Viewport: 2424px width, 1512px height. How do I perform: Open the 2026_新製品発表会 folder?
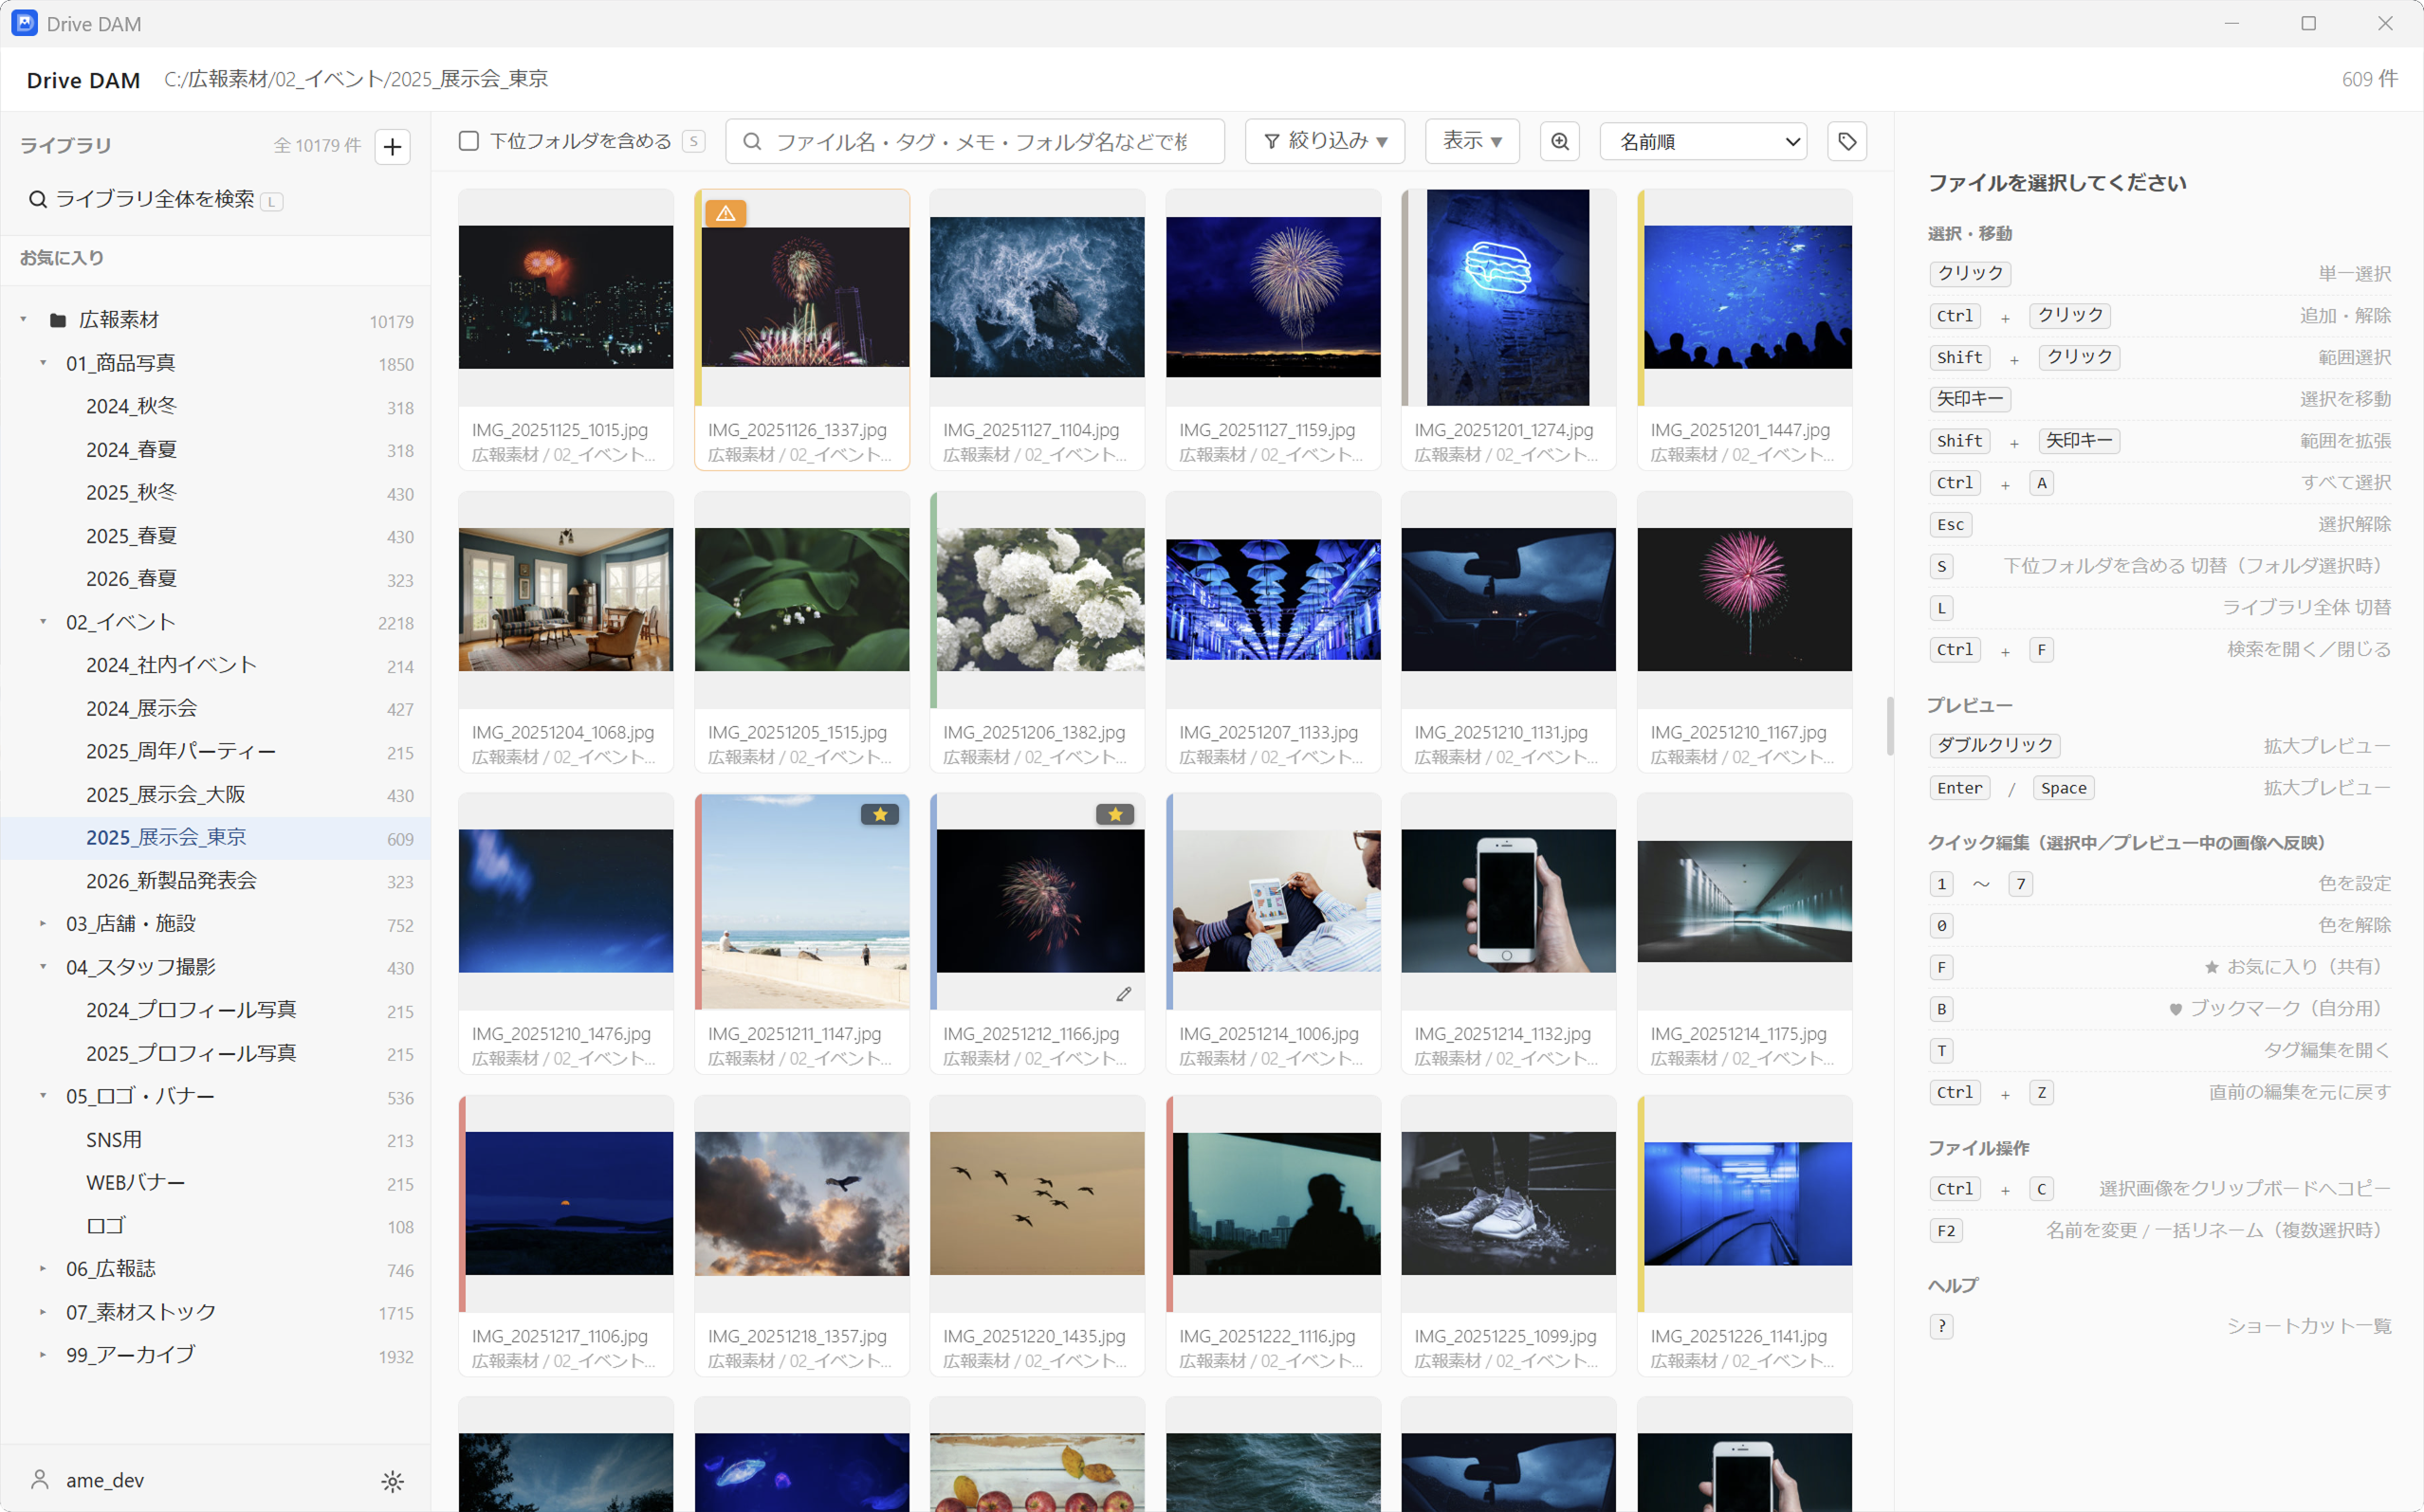click(x=215, y=881)
